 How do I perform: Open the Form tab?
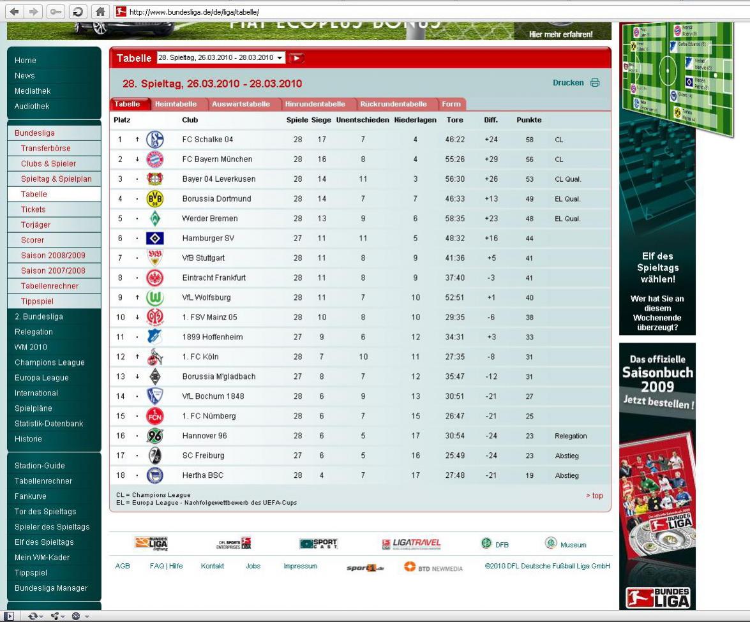pos(451,104)
